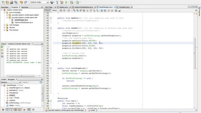
Task: Click the Find Selection magnifier icon in editor toolbar
Action: pyautogui.click(x=74, y=10)
